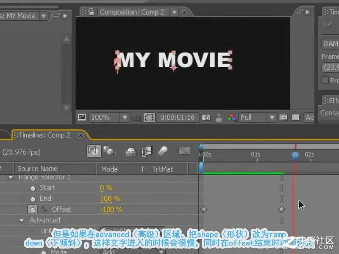Image resolution: width=339 pixels, height=254 pixels.
Task: Open Composition panel options arrow
Action: pyautogui.click(x=307, y=12)
